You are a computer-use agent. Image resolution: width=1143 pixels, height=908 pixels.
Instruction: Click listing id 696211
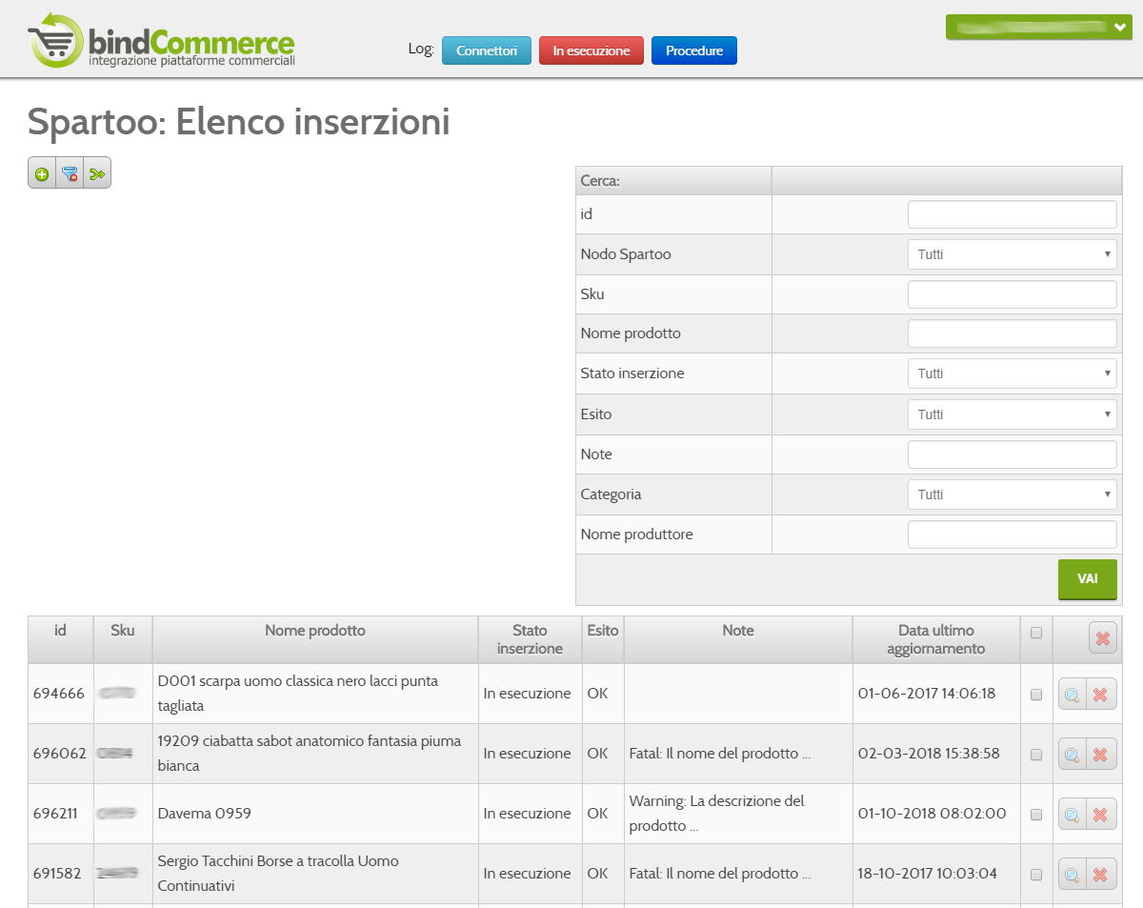tap(57, 814)
